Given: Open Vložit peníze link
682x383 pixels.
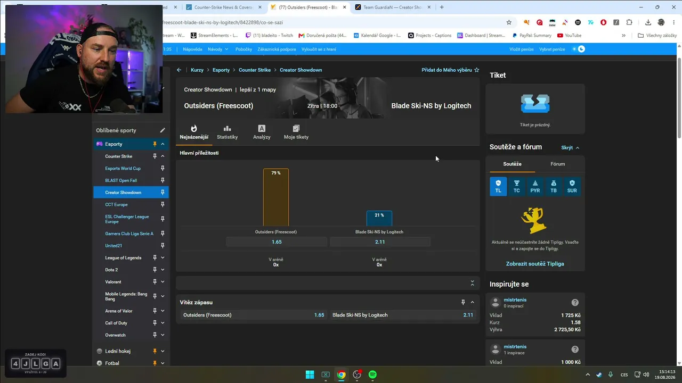Looking at the screenshot, I should tap(522, 49).
